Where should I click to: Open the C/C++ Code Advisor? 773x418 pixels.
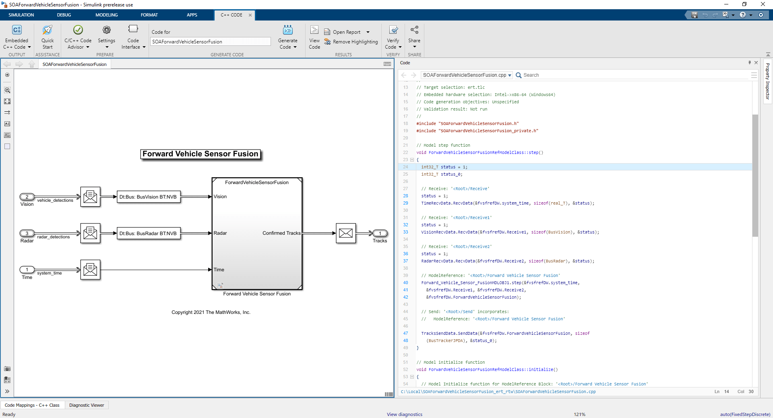[x=78, y=30]
